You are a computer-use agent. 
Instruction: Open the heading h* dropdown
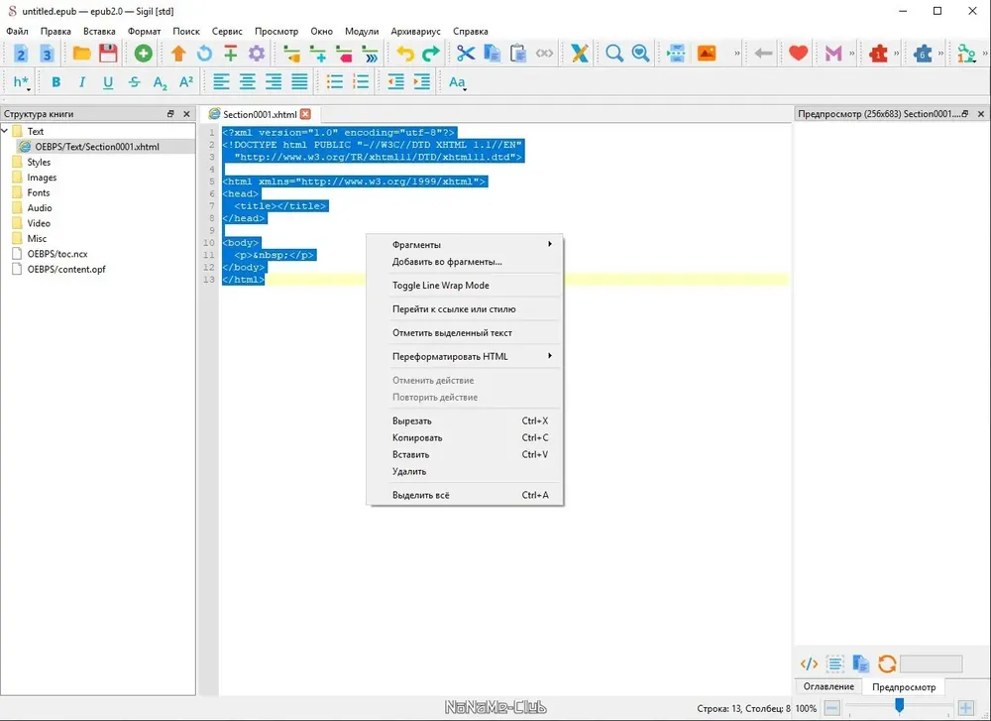point(21,82)
